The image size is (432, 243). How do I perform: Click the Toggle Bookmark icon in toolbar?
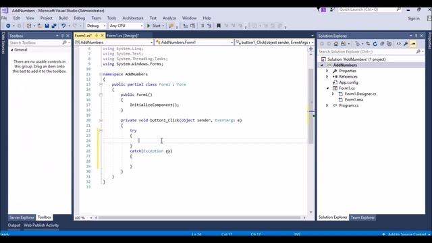[x=219, y=26]
